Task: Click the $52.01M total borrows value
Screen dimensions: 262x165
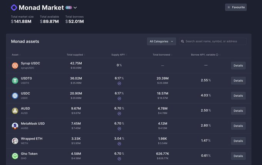Action: point(74,21)
